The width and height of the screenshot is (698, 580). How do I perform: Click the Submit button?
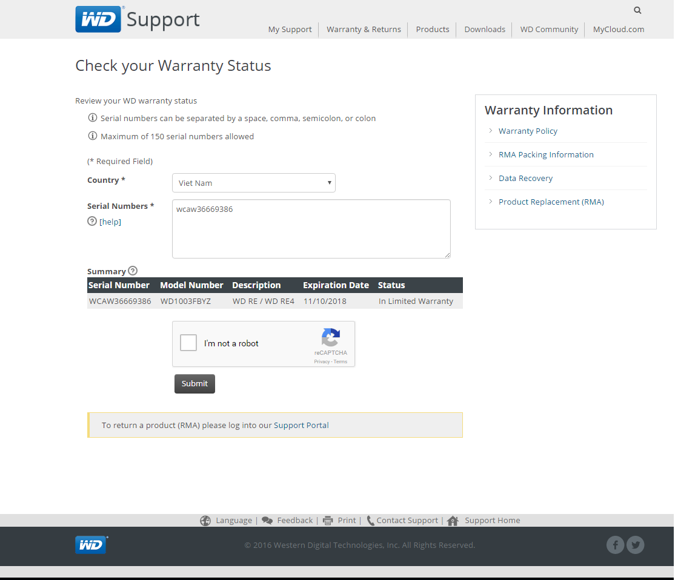(194, 384)
